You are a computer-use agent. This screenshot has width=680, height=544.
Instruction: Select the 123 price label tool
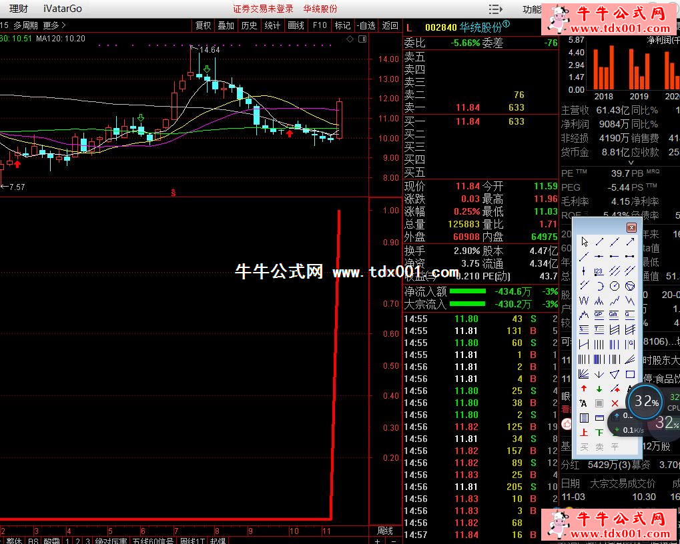coord(599,271)
